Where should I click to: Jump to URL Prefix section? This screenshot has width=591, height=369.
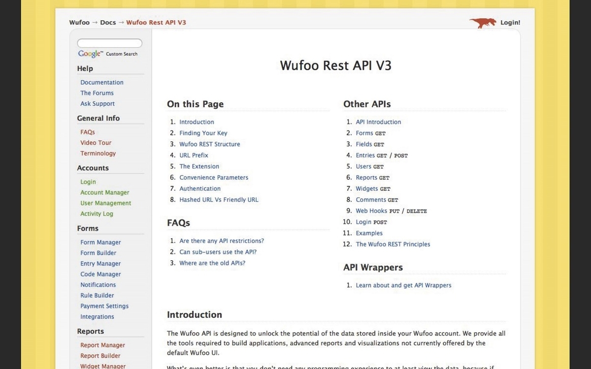coord(194,155)
